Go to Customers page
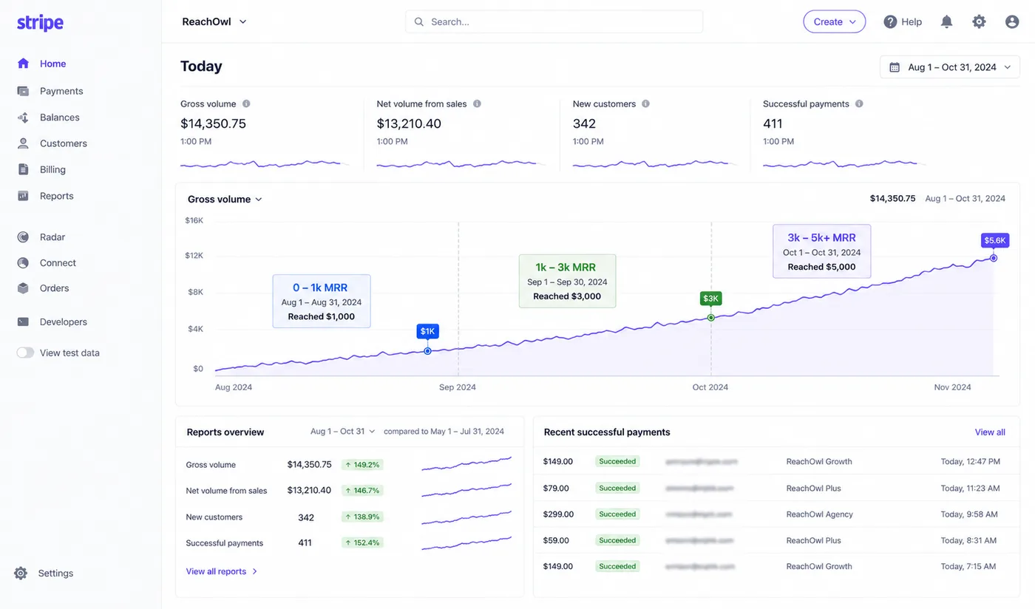 (64, 143)
